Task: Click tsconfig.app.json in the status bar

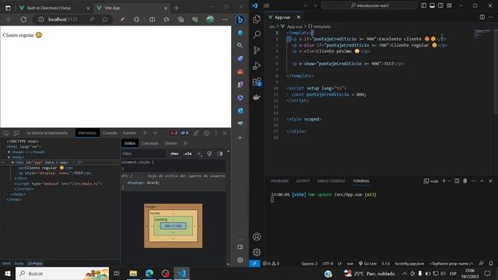Action: click(409, 264)
